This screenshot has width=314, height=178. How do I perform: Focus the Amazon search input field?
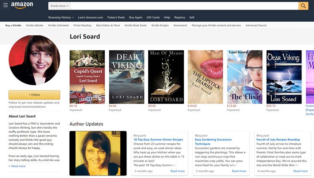pos(184,6)
